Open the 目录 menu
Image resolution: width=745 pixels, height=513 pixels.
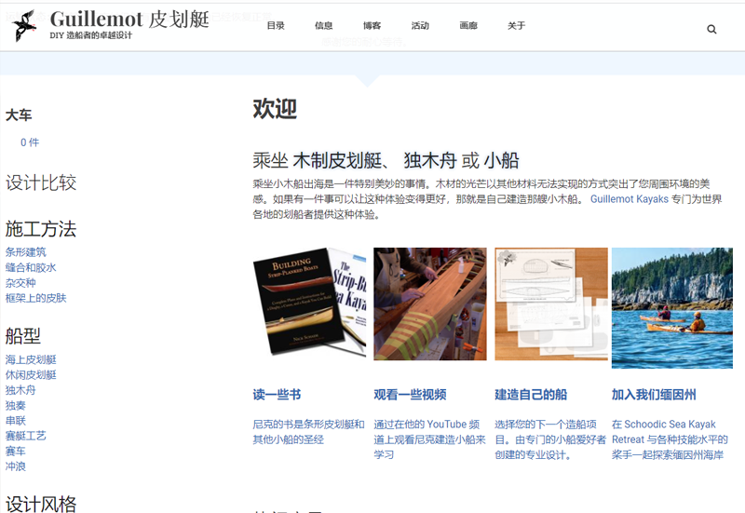point(276,26)
